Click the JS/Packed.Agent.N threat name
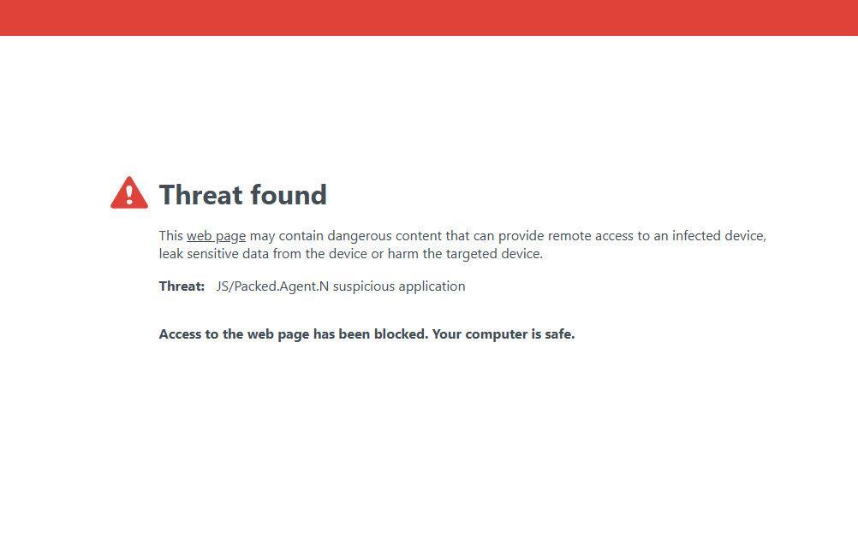 coord(272,286)
